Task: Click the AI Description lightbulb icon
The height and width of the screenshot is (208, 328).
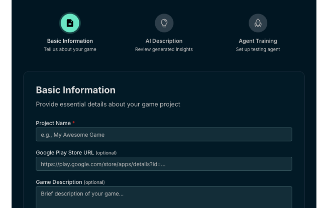Action: point(164,23)
